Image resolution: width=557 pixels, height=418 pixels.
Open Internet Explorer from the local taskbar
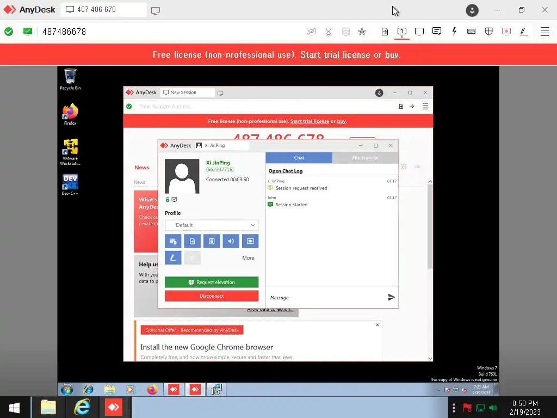[82, 408]
